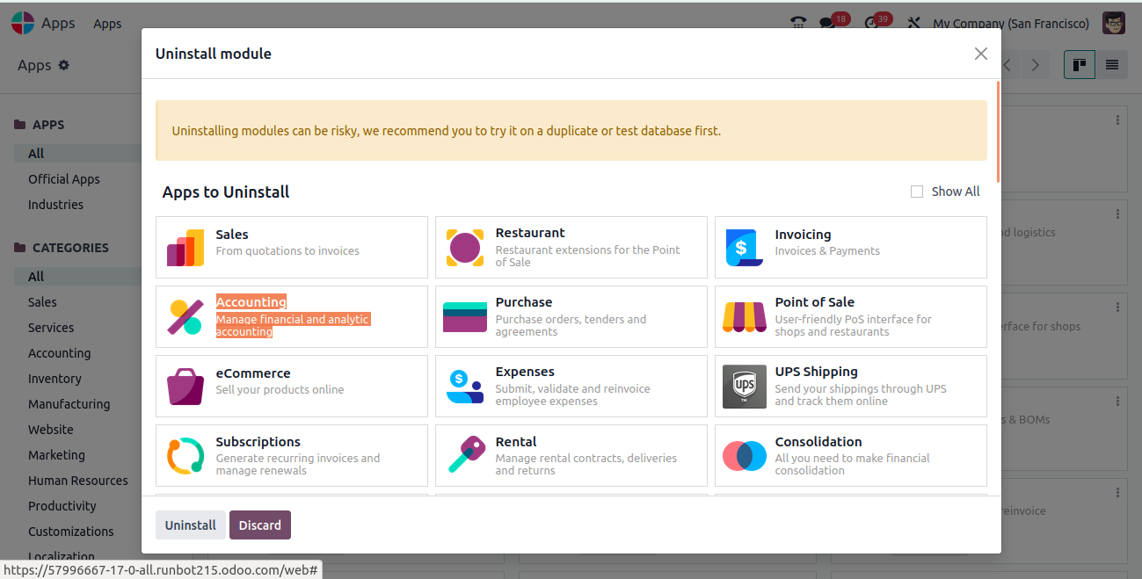Select the Customizations category filter
Image resolution: width=1142 pixels, height=579 pixels.
point(70,532)
